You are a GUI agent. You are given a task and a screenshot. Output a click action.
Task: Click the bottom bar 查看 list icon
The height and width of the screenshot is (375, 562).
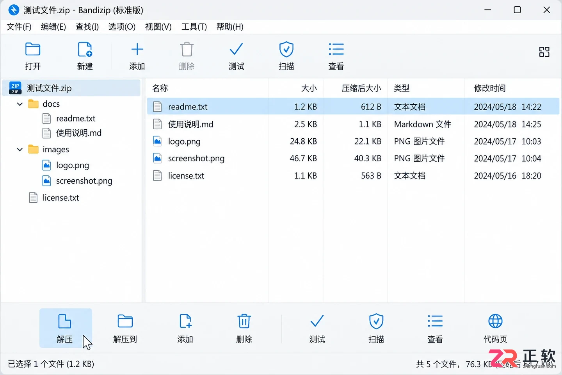[x=435, y=321]
